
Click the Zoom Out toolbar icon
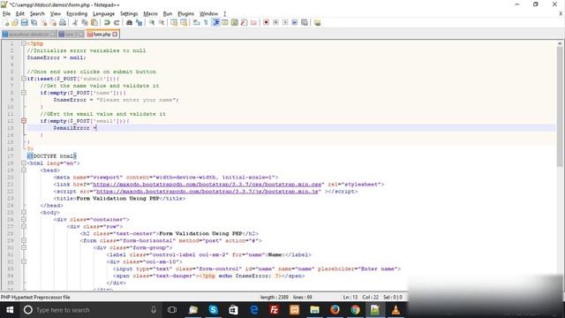(x=162, y=22)
